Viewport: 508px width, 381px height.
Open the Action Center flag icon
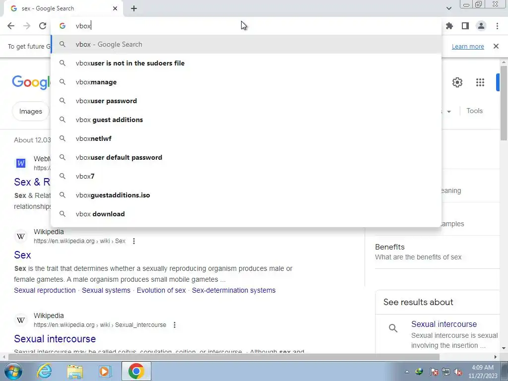click(434, 372)
